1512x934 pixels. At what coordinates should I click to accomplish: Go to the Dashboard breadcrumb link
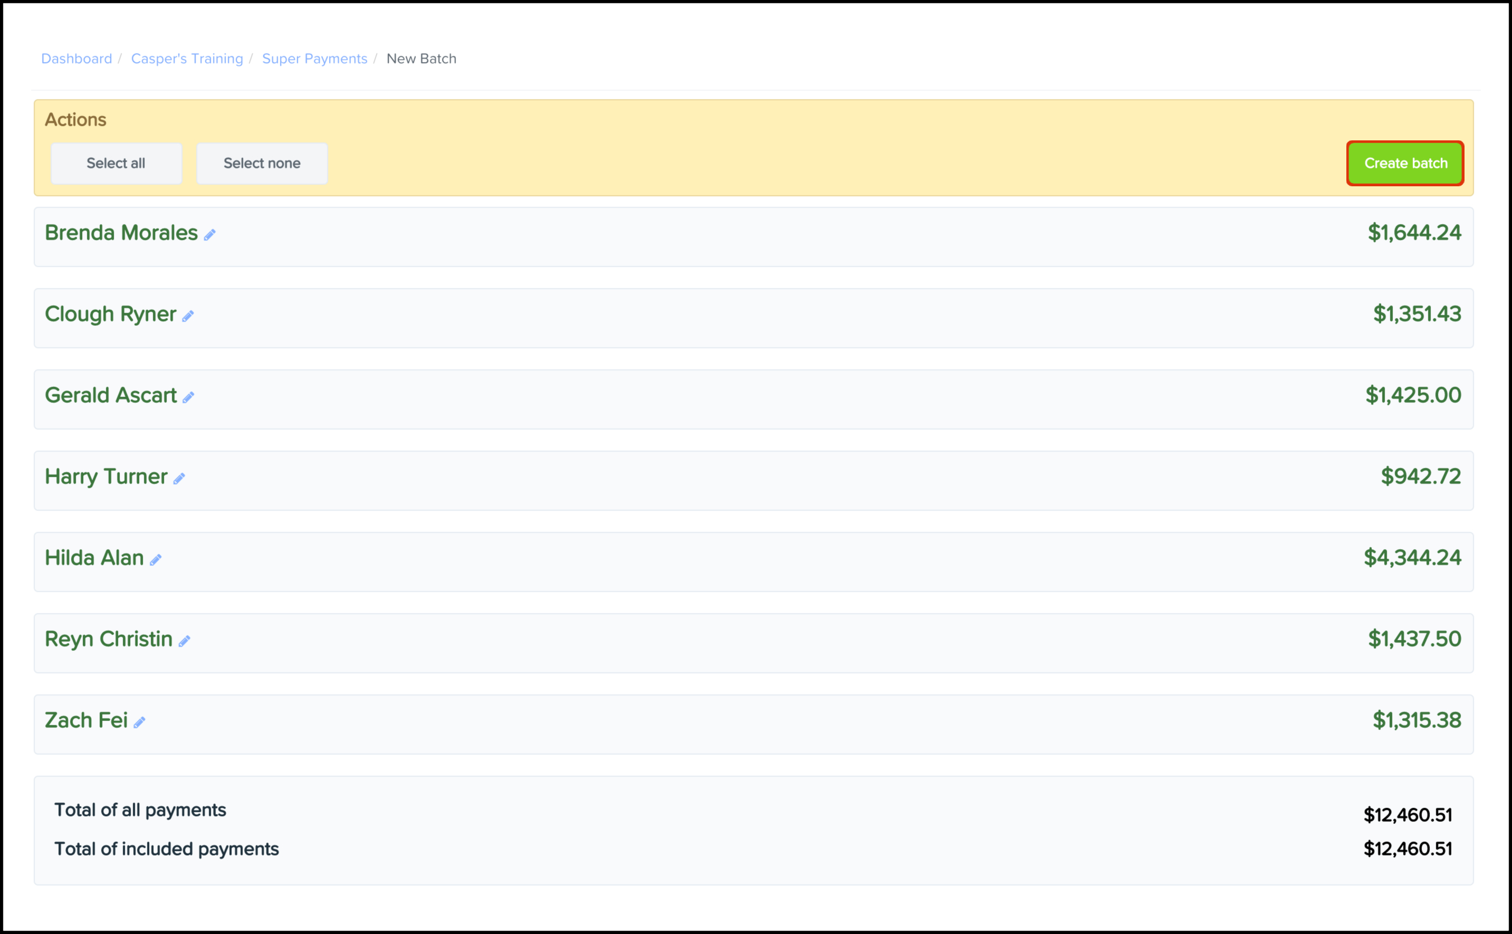(76, 59)
